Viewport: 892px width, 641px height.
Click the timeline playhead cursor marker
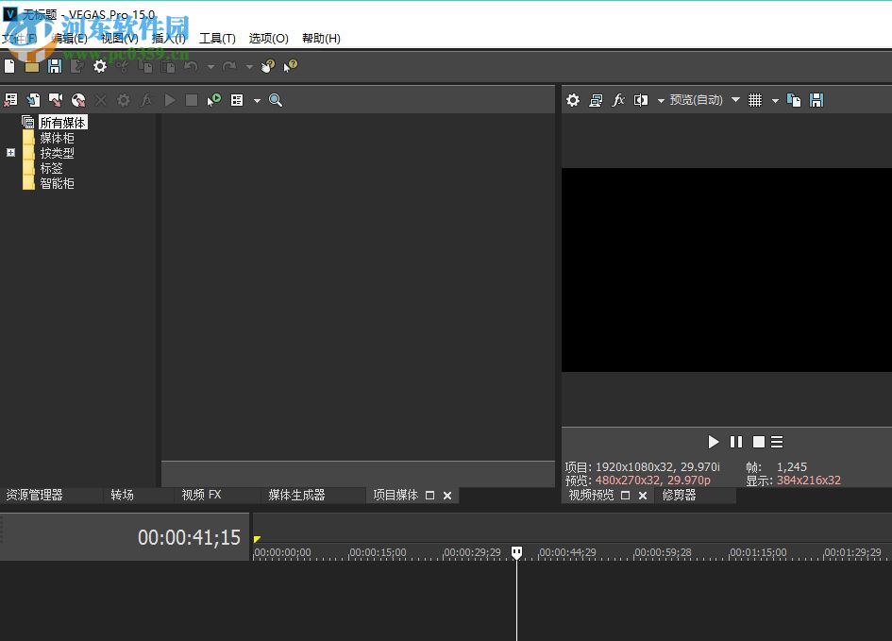(x=516, y=552)
